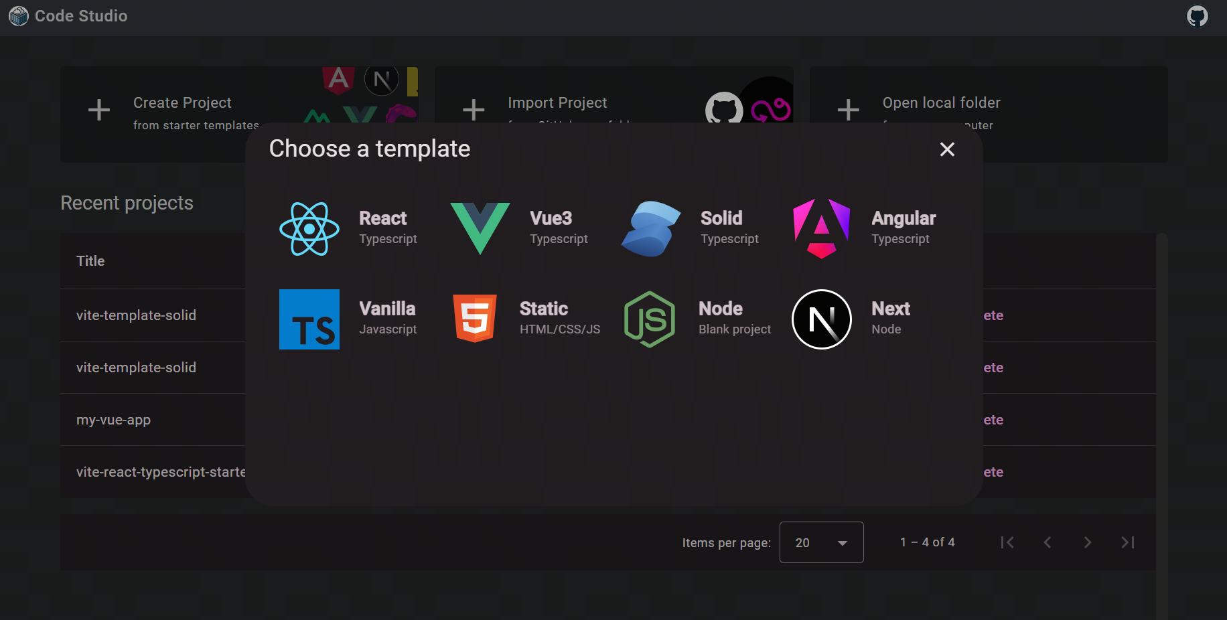Screen dimensions: 1227x620
Task: Open the my-vue-app project
Action: pyautogui.click(x=113, y=420)
